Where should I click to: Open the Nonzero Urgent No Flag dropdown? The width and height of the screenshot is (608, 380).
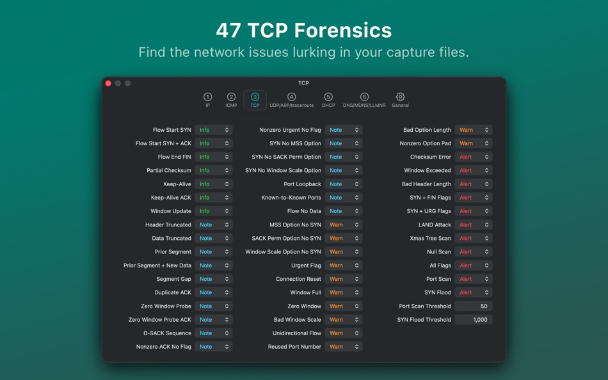344,129
